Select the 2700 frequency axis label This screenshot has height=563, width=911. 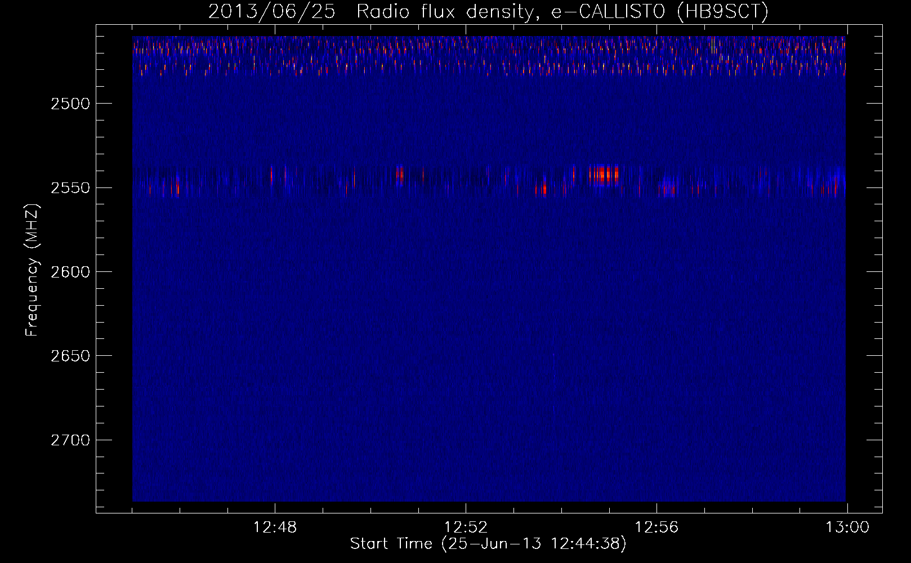70,440
